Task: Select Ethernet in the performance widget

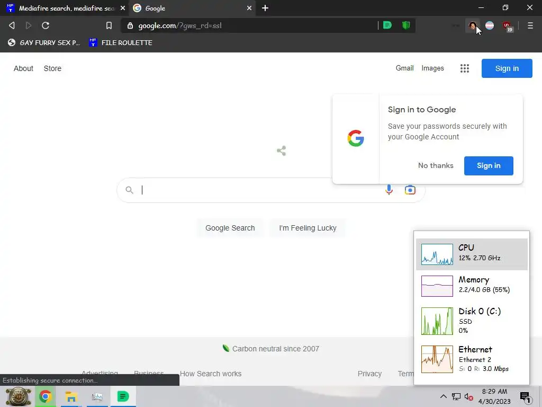Action: click(x=472, y=359)
